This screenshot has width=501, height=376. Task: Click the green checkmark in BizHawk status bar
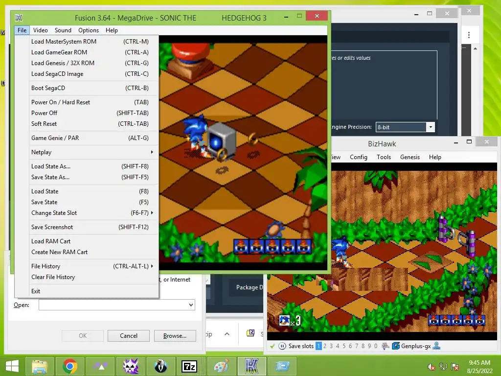coord(272,346)
